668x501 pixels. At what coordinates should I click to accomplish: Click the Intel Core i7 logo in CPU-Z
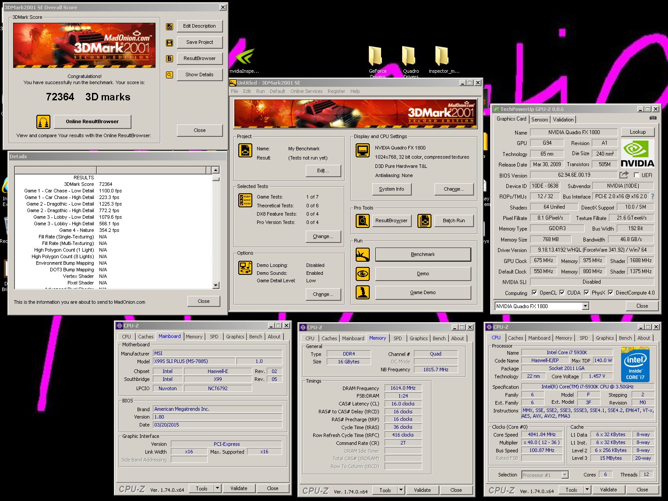tap(635, 365)
